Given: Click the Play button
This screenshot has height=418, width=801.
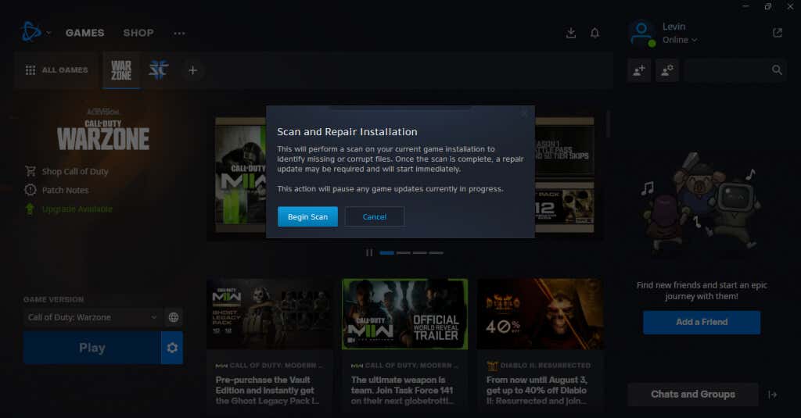Looking at the screenshot, I should pyautogui.click(x=92, y=348).
